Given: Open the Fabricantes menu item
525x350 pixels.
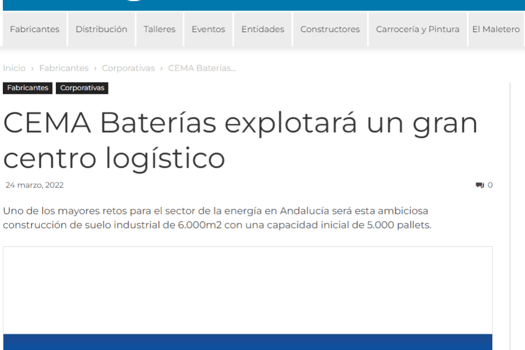Looking at the screenshot, I should pos(34,29).
